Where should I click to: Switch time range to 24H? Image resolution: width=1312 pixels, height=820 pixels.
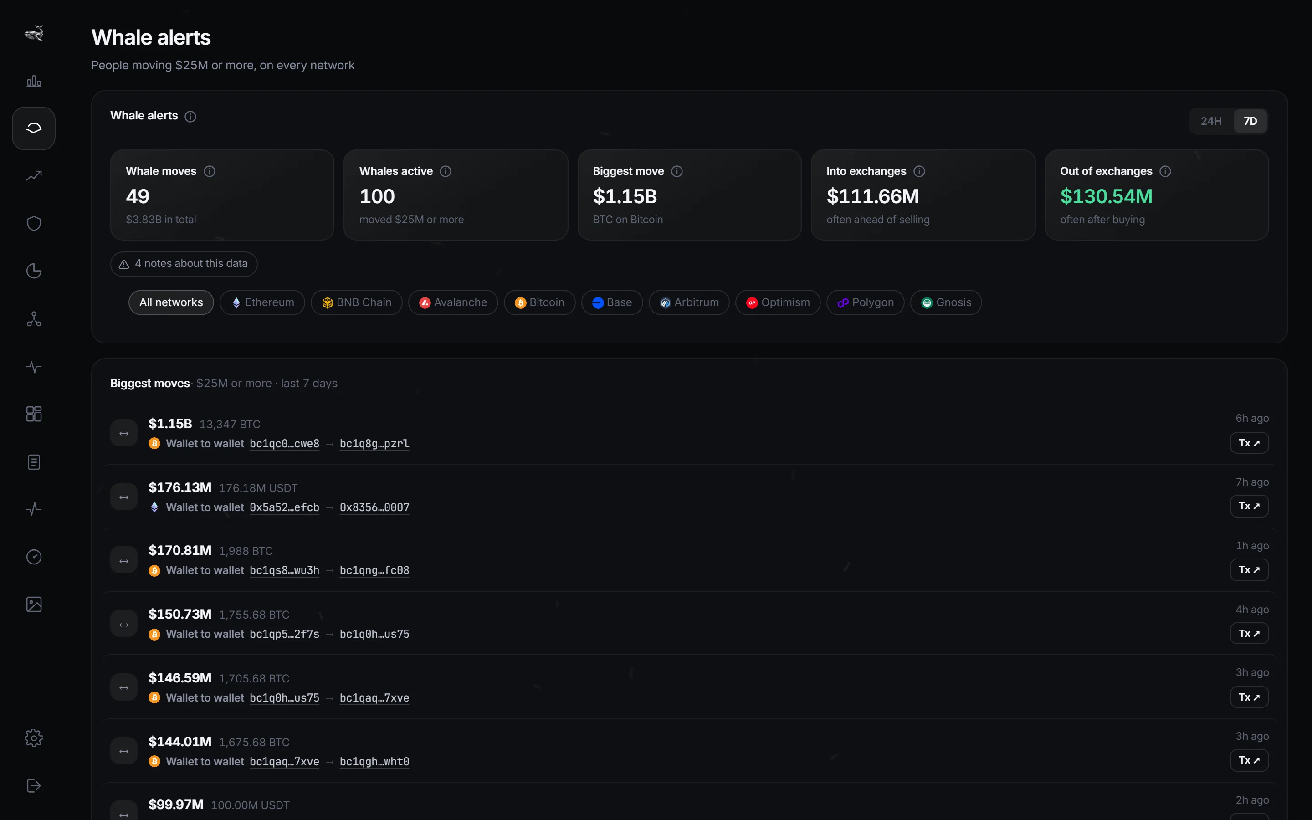[1210, 121]
